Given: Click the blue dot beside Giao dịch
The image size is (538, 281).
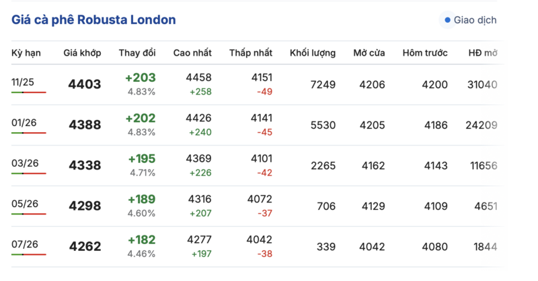Looking at the screenshot, I should (447, 20).
